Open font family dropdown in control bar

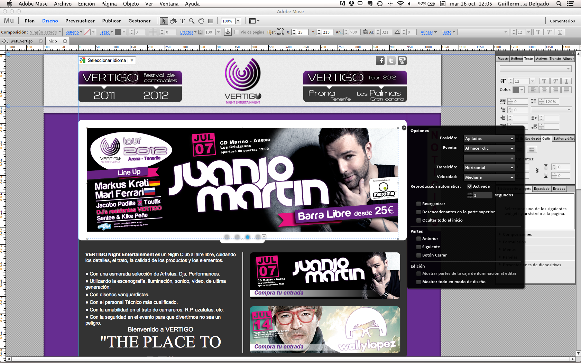(483, 32)
